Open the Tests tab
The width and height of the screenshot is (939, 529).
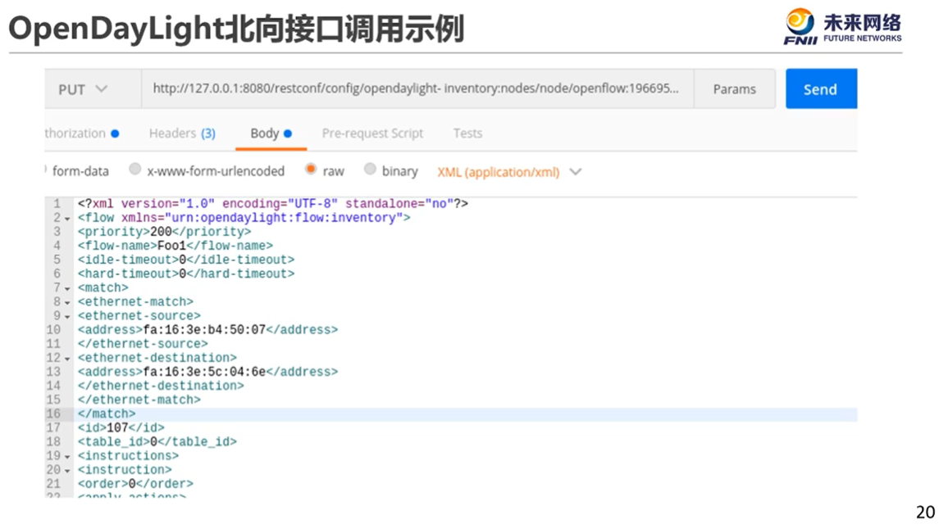tap(467, 133)
